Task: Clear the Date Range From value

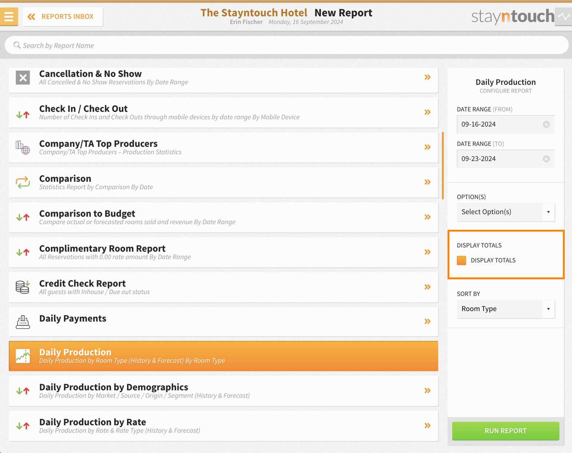Action: point(546,124)
